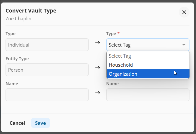Pick the Select Tag placeholder option in the list
196x134 pixels.
[x=120, y=56]
